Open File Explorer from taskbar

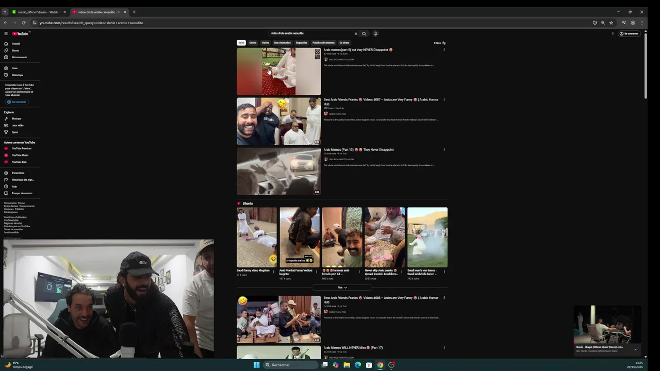pyautogui.click(x=346, y=365)
